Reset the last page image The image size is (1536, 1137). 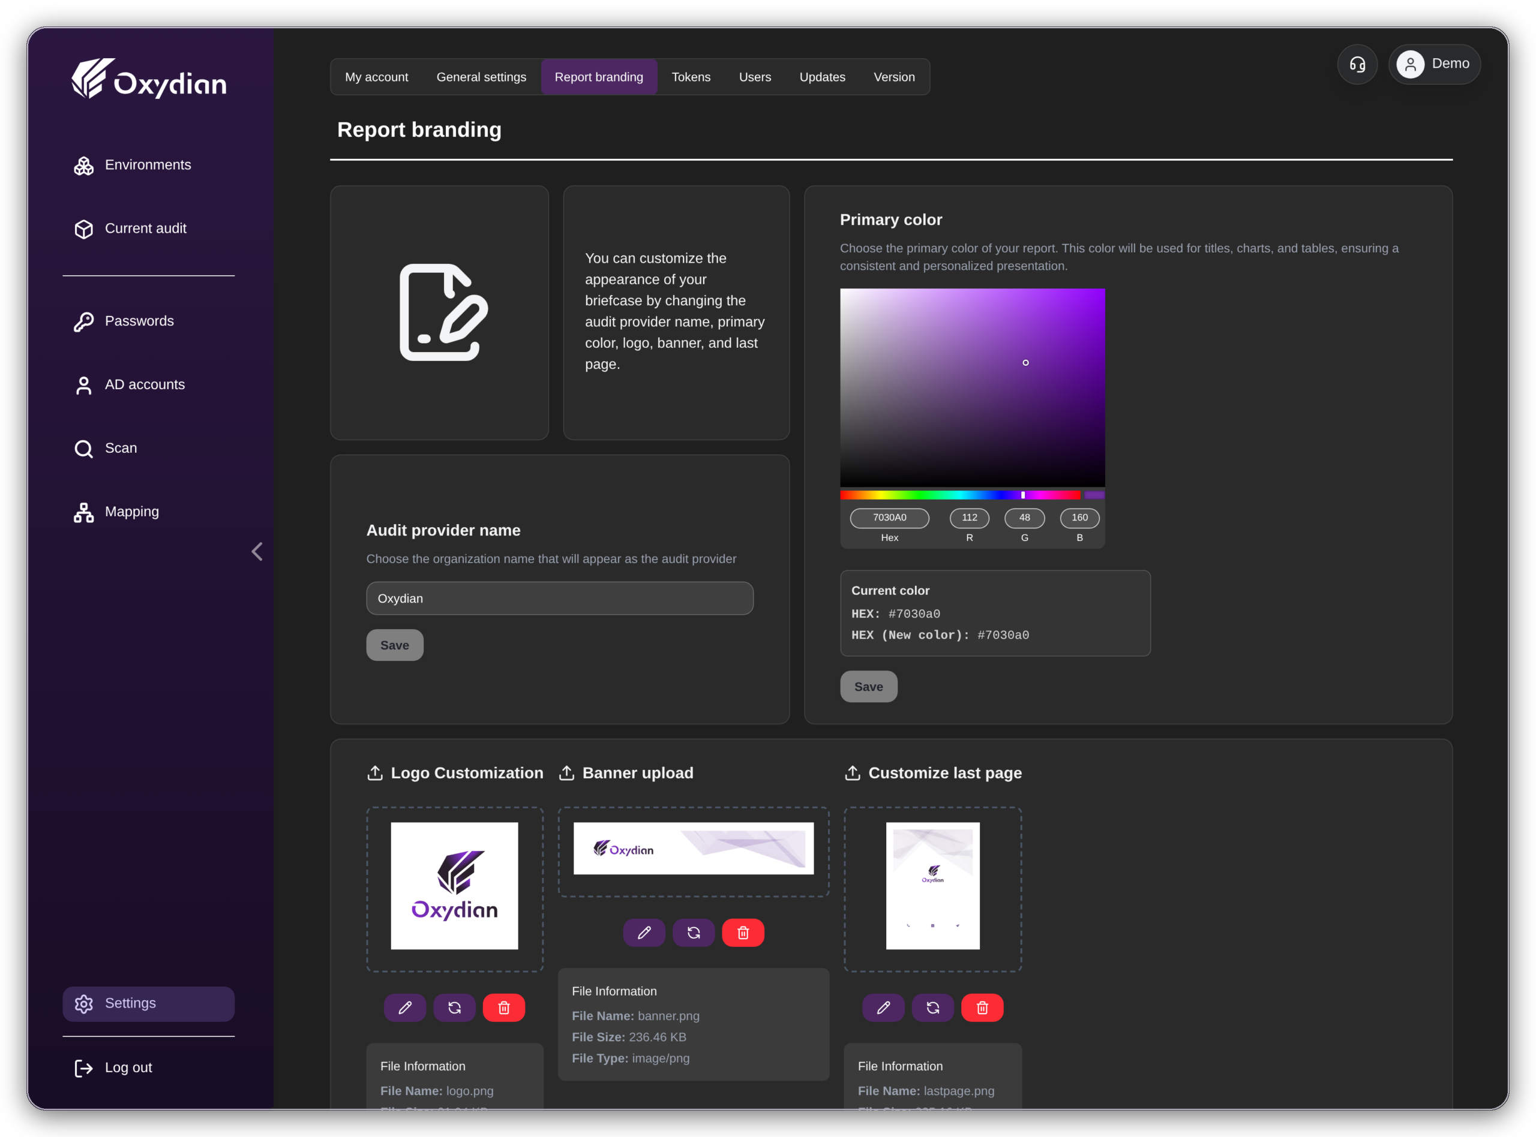[933, 1007]
